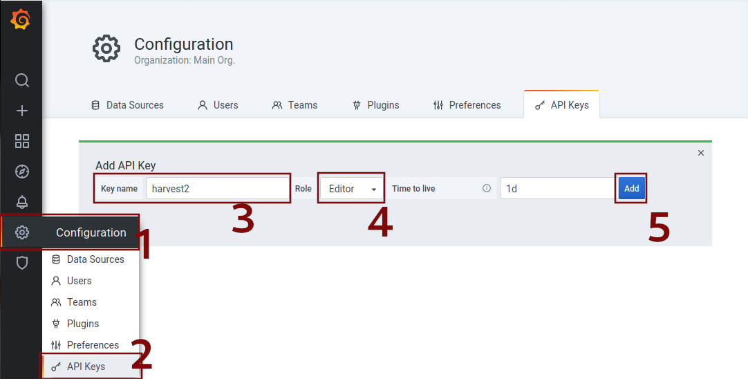This screenshot has height=379, width=748.
Task: Click the Configuration gear icon in sidebar
Action: point(22,232)
